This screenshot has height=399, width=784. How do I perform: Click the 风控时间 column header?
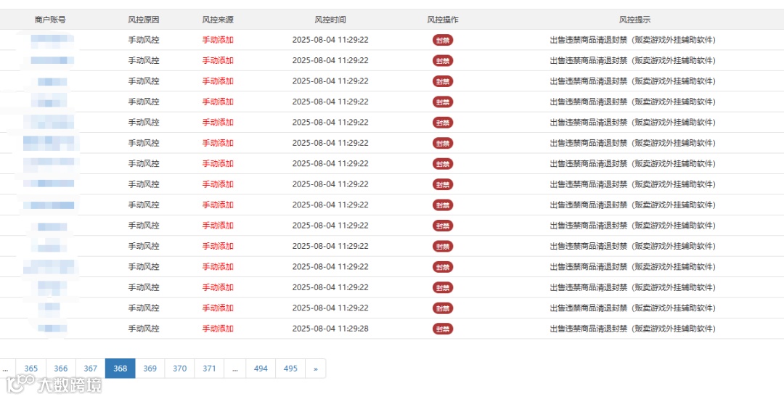click(330, 20)
